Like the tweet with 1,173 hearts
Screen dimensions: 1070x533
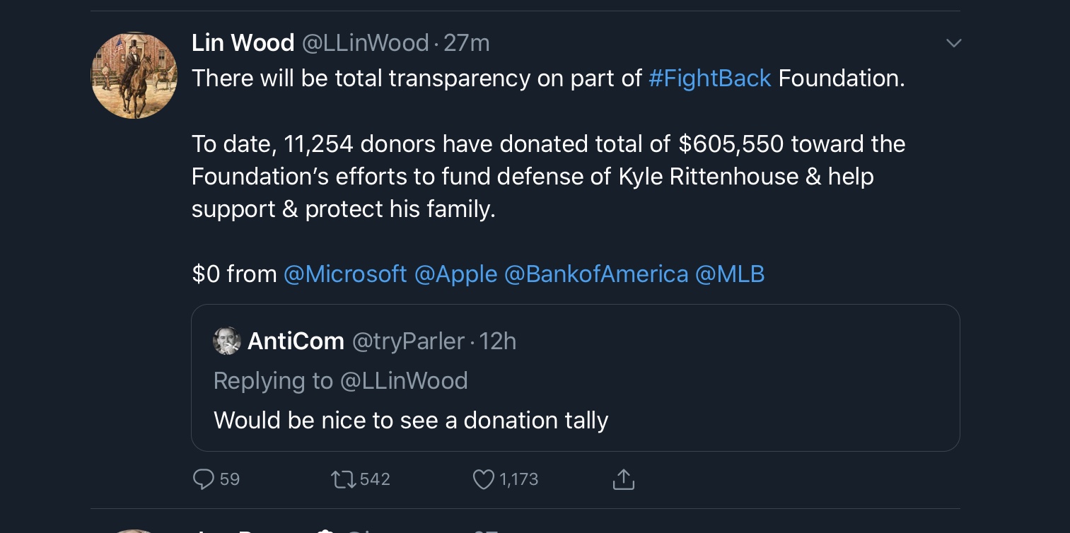pos(483,480)
